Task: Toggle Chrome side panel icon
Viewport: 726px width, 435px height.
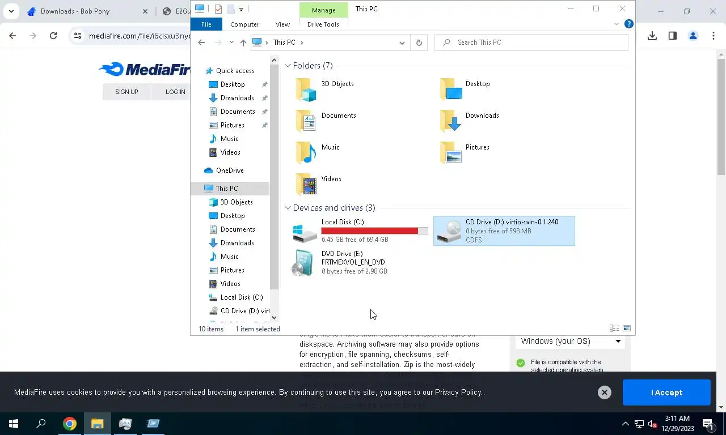Action: point(673,36)
